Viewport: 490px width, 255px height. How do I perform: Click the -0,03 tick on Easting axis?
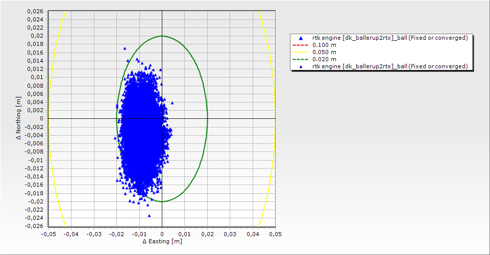[94, 234]
